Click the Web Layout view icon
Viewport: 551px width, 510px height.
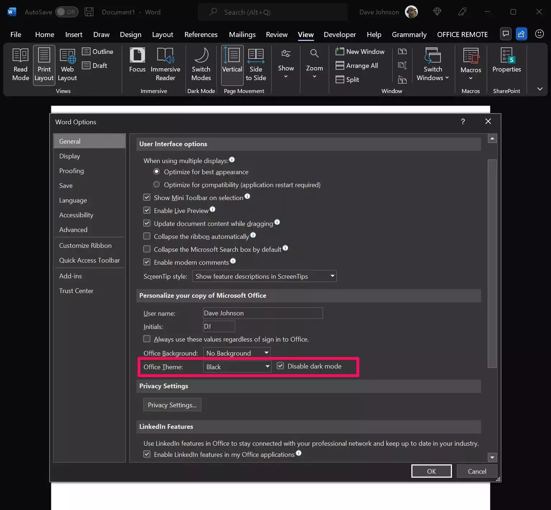(67, 65)
